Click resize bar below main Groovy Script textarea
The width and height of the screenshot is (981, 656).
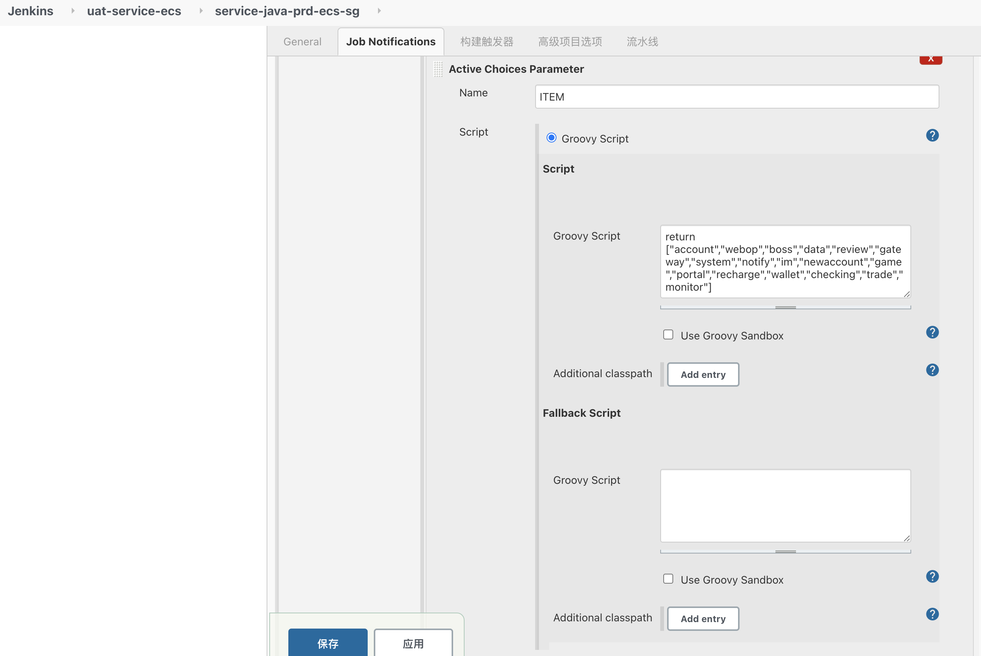[785, 307]
